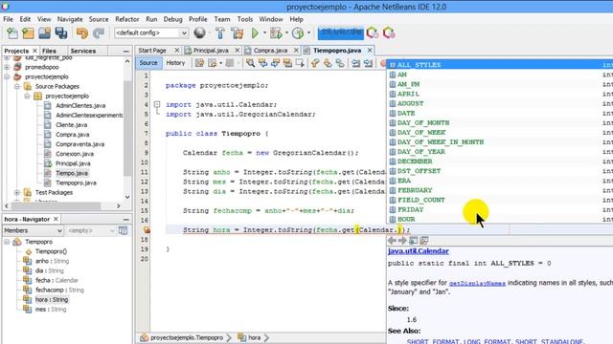Toggle Highlight Search icon
This screenshot has width=613, height=344.
[287, 63]
